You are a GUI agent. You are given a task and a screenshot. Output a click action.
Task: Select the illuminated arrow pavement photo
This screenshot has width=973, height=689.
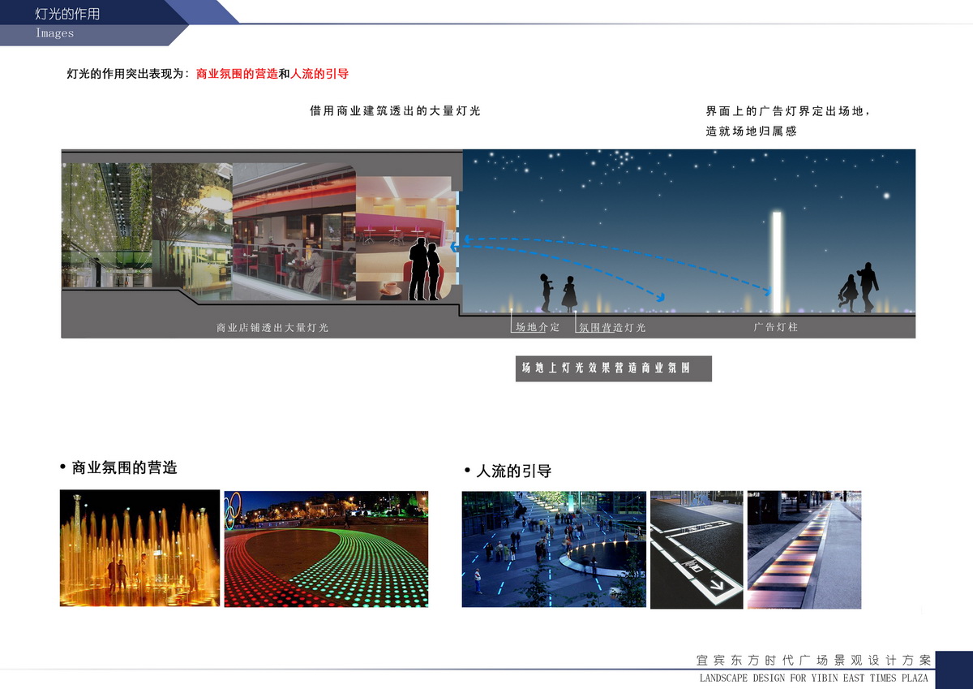[697, 549]
